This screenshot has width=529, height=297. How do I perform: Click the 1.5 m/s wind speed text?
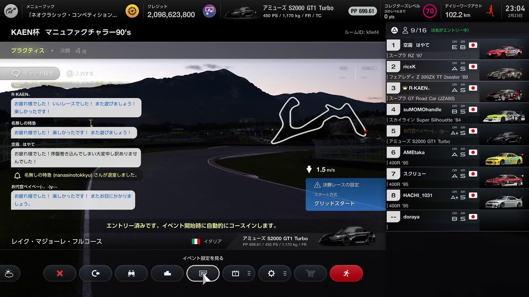tap(326, 170)
